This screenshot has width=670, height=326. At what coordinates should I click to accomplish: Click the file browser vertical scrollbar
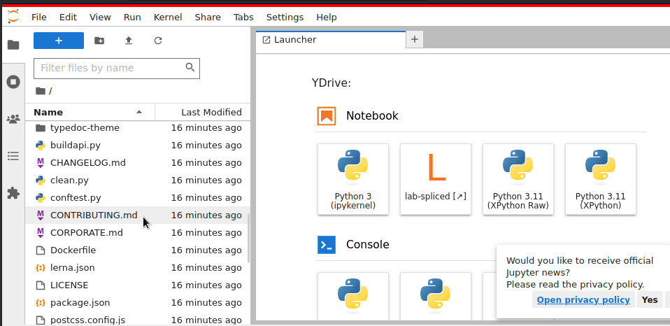coord(248,238)
